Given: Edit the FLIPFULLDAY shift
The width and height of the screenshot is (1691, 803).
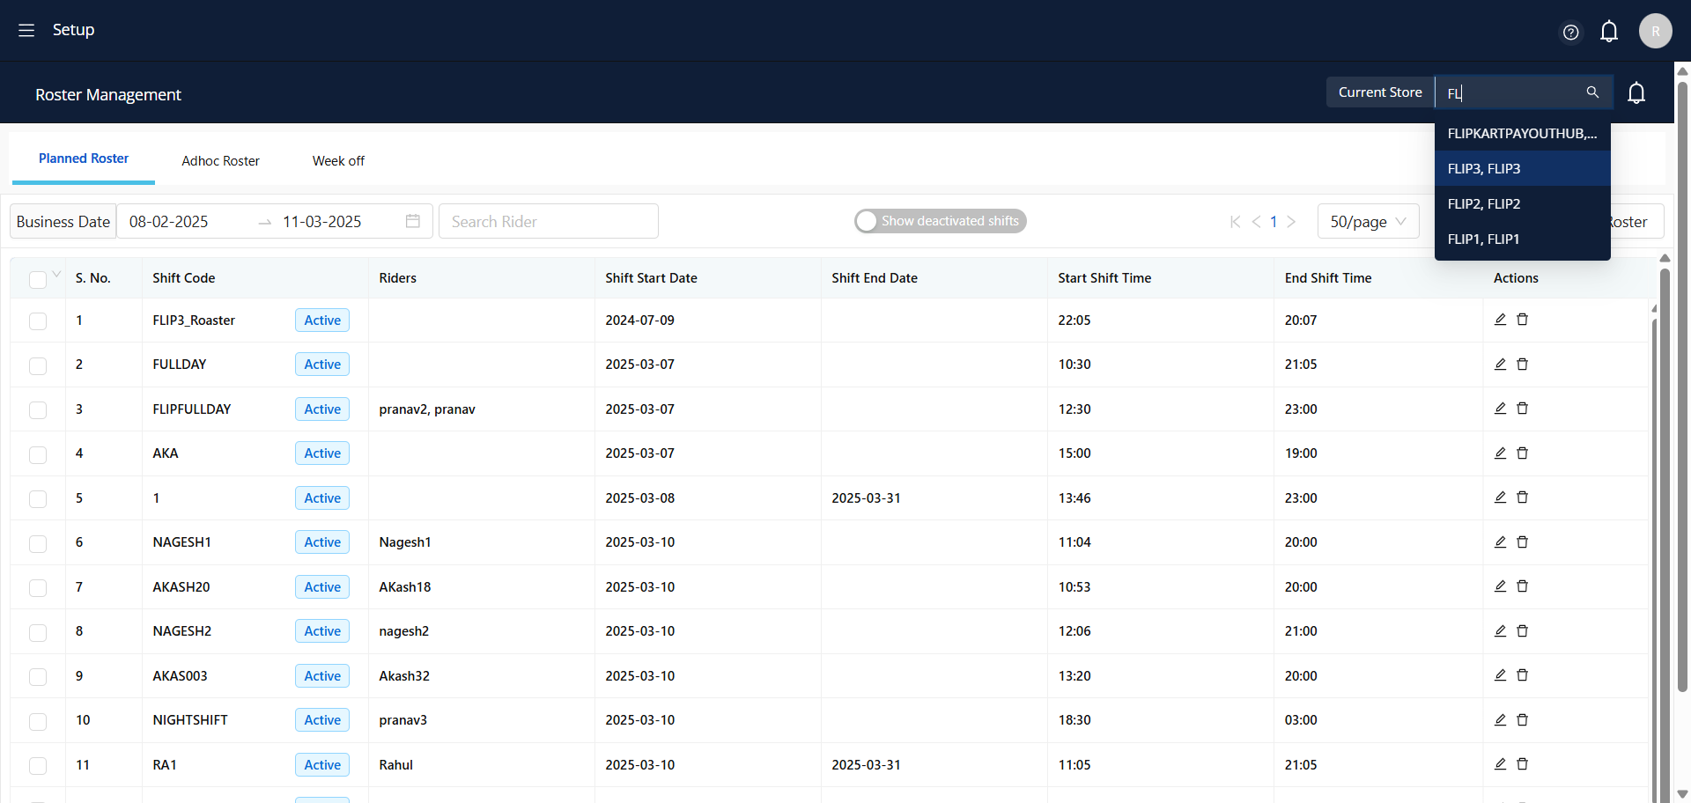Looking at the screenshot, I should pyautogui.click(x=1500, y=409).
